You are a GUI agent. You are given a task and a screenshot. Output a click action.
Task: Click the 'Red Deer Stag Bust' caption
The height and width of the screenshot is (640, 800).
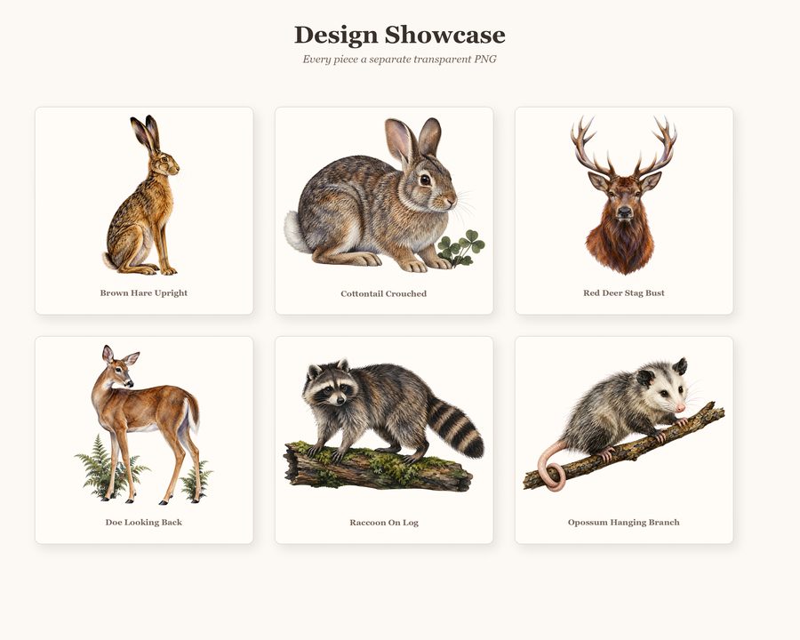click(x=624, y=293)
